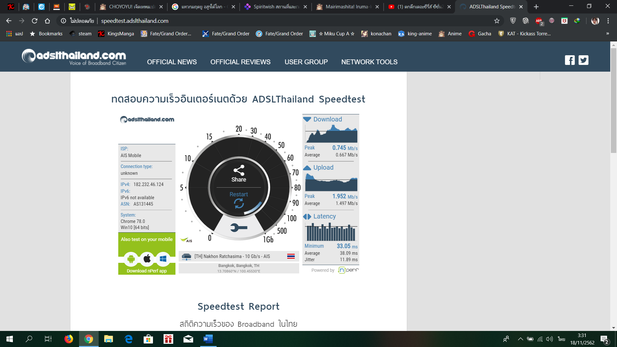The image size is (617, 347).
Task: Open the king-anime bookmark
Action: pos(415,33)
